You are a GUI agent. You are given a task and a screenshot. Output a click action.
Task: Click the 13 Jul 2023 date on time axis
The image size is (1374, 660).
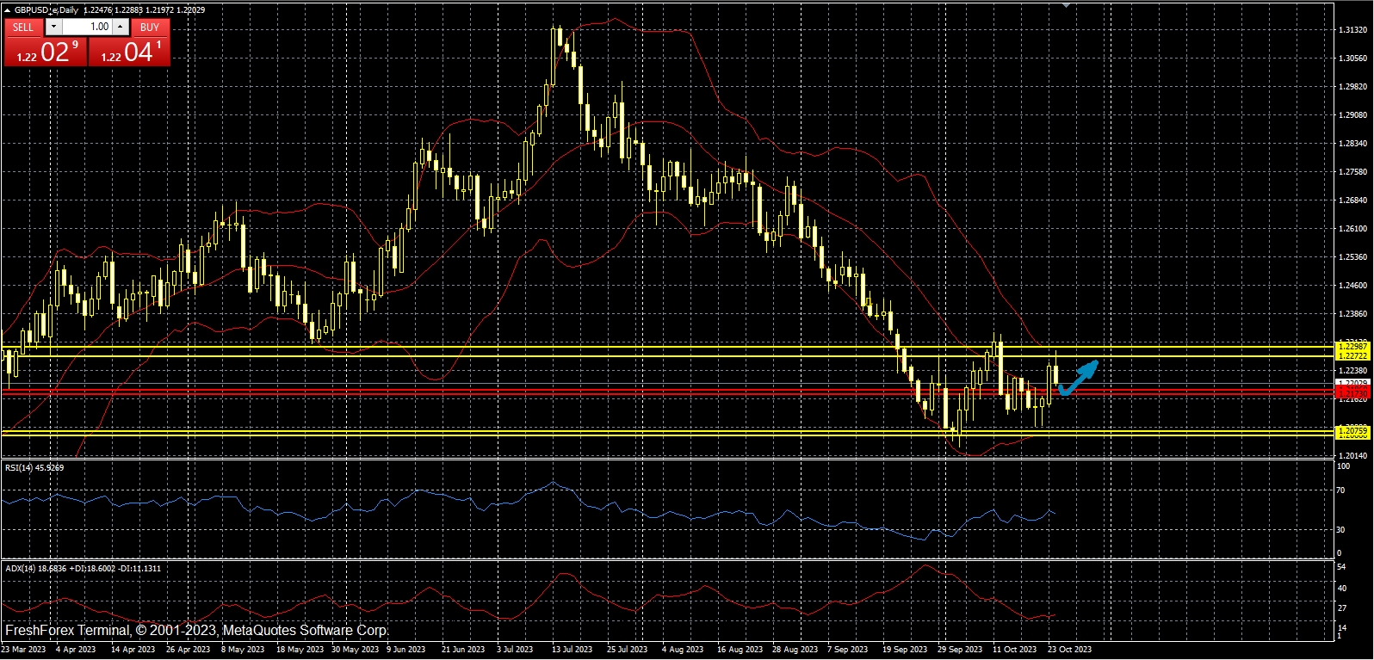point(572,650)
